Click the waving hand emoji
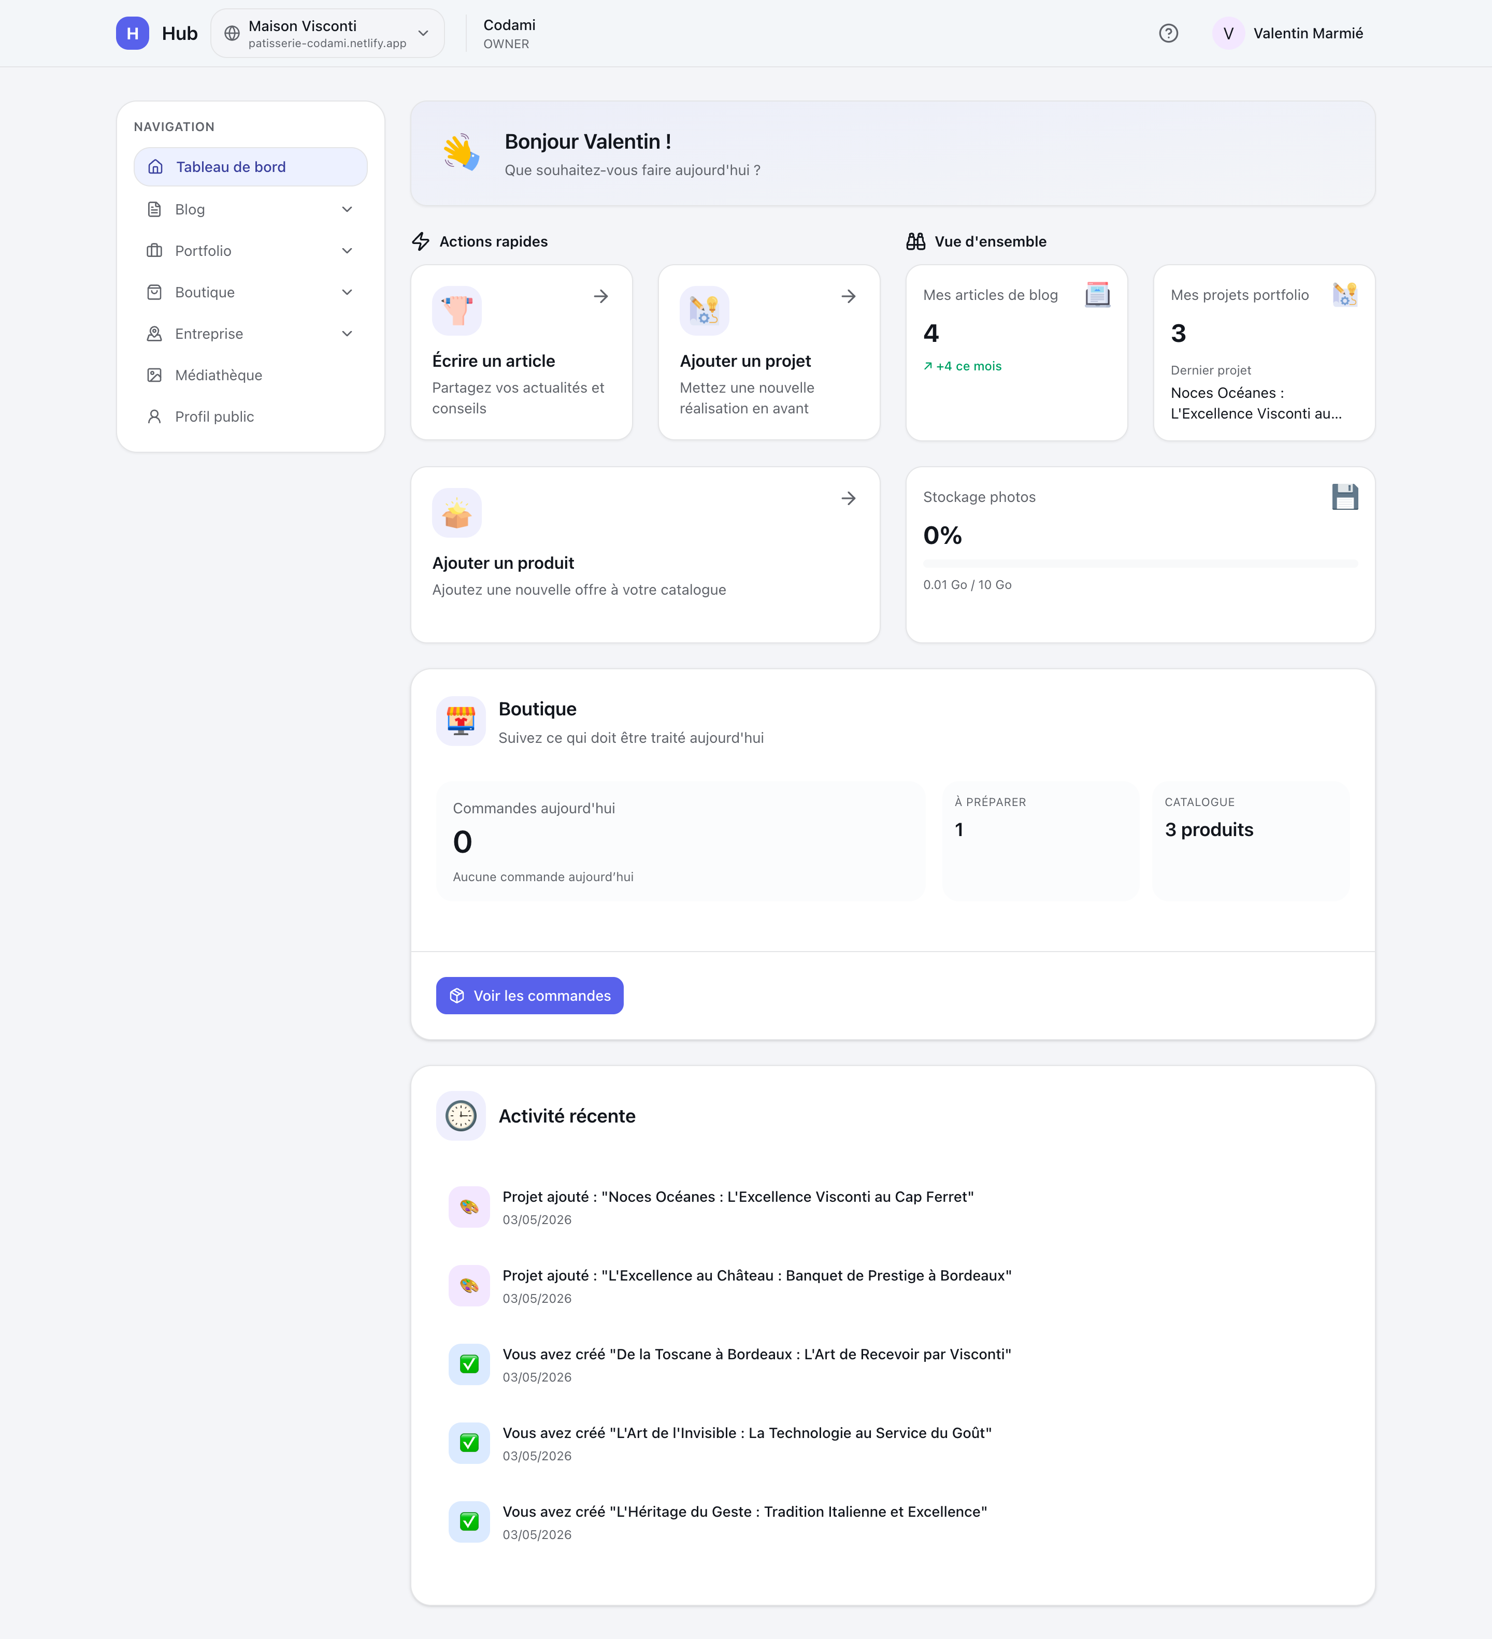 pos(461,152)
